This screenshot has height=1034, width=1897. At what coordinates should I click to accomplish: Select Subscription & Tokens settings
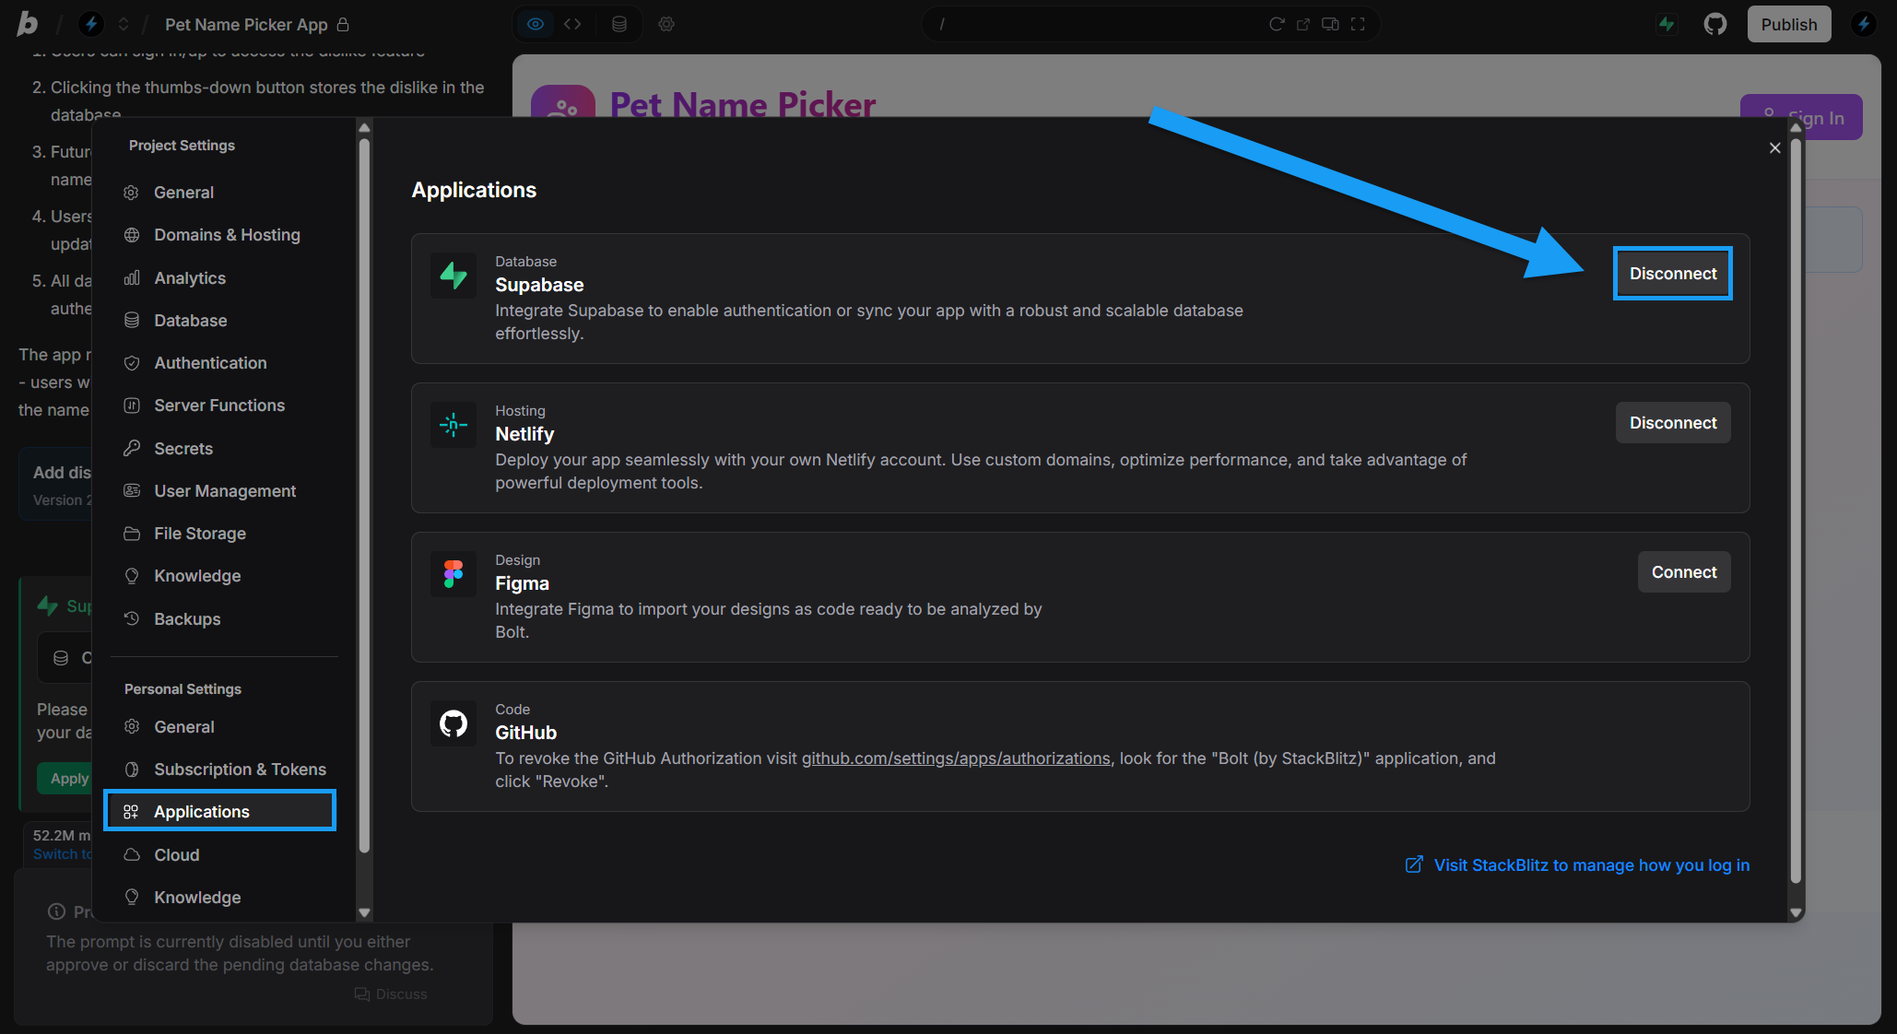click(240, 770)
